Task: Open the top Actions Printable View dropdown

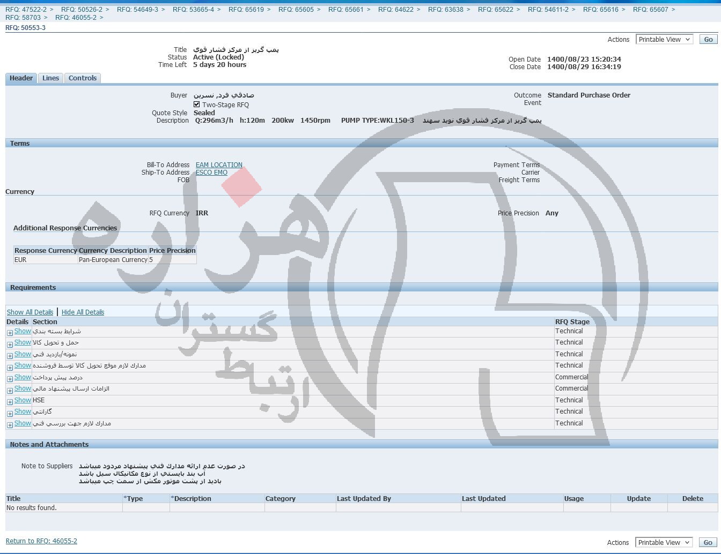Action: coord(664,40)
